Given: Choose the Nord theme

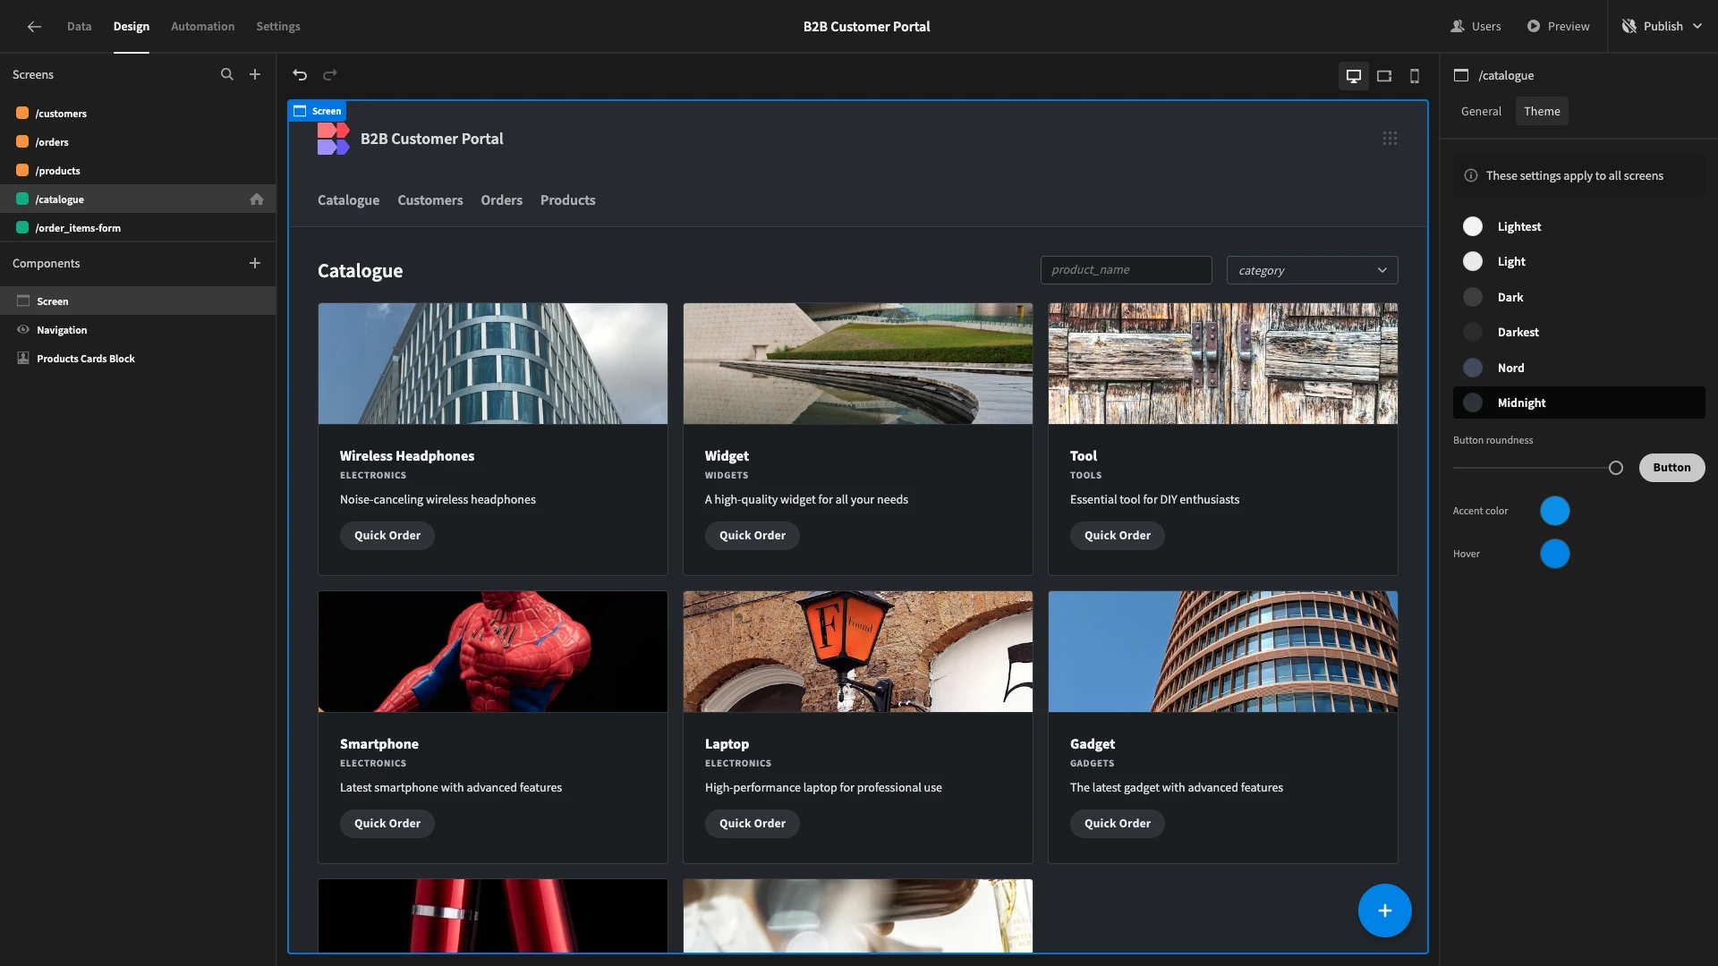Looking at the screenshot, I should pyautogui.click(x=1578, y=368).
